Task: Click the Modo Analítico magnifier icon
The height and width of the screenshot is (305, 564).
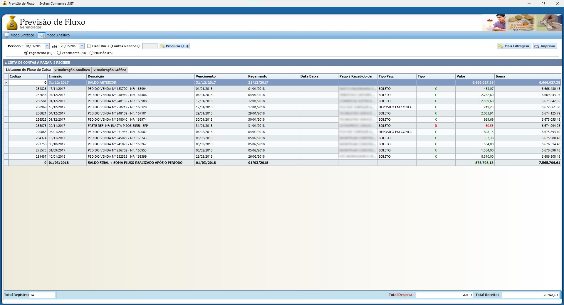Action: point(42,35)
